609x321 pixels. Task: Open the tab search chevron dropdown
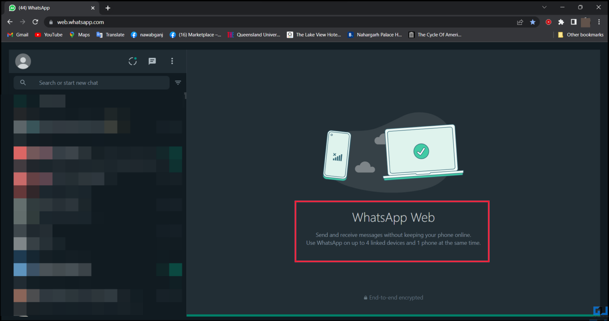pyautogui.click(x=544, y=7)
